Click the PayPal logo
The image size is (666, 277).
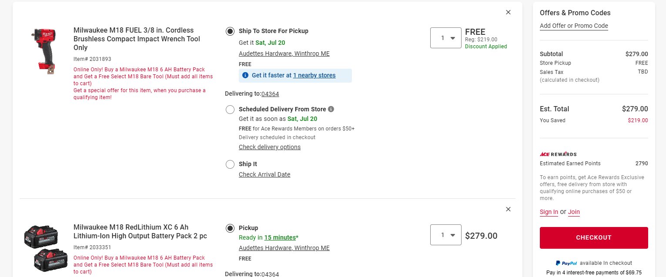pos(566,263)
